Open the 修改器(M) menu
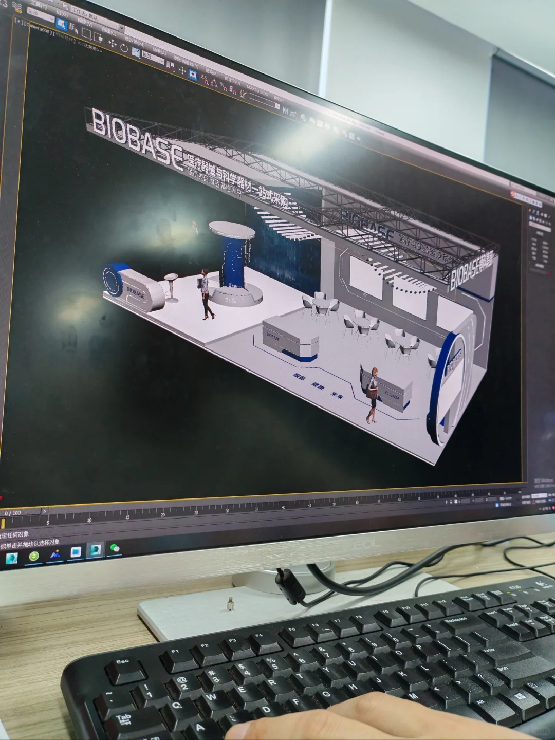This screenshot has height=740, width=555. [x=135, y=41]
